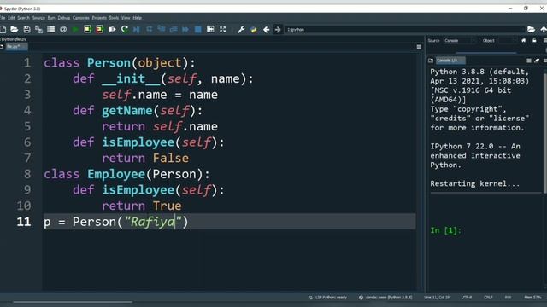Open the editor pane options menu
The height and width of the screenshot is (307, 547).
click(x=419, y=47)
